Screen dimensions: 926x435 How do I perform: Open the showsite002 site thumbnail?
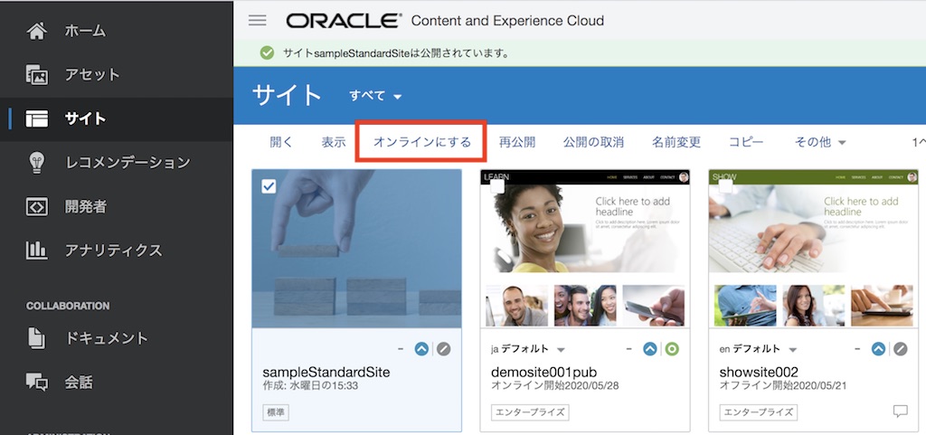pos(813,249)
